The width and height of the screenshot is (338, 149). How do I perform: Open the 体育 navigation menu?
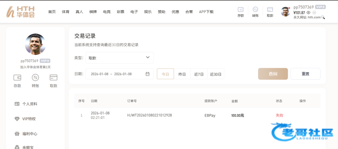click(x=66, y=12)
